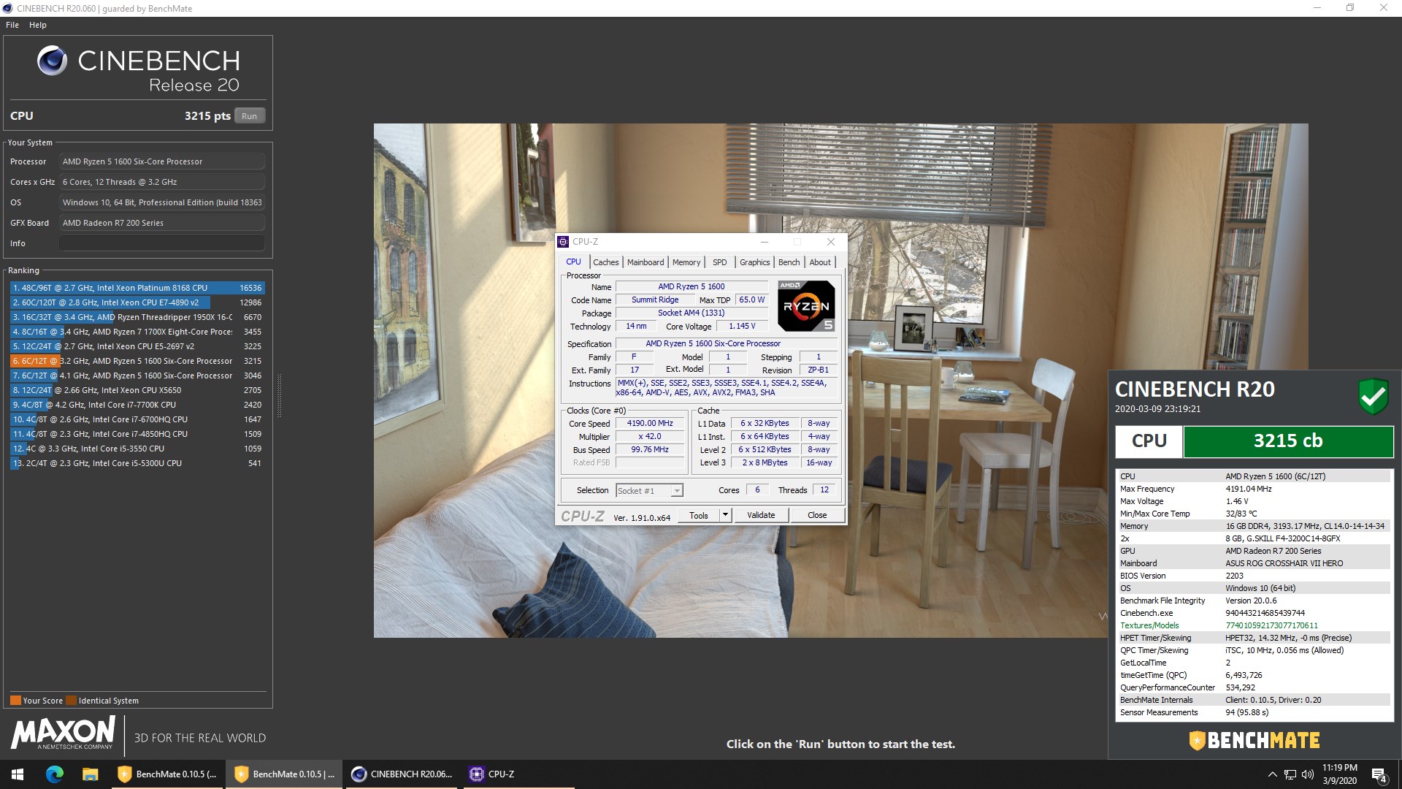Click the left panel resize grip handle
The width and height of the screenshot is (1402, 789).
tap(278, 395)
